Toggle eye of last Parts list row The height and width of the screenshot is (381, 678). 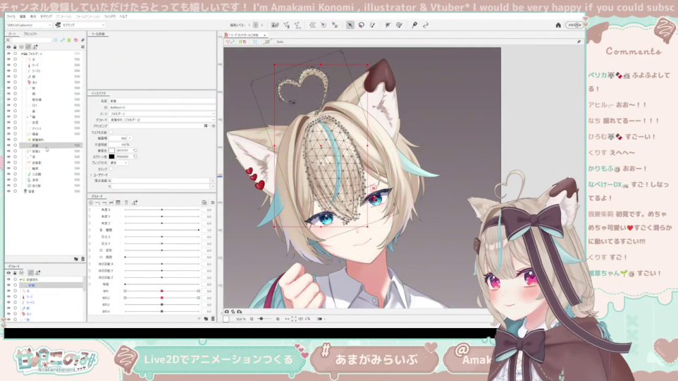click(x=8, y=191)
